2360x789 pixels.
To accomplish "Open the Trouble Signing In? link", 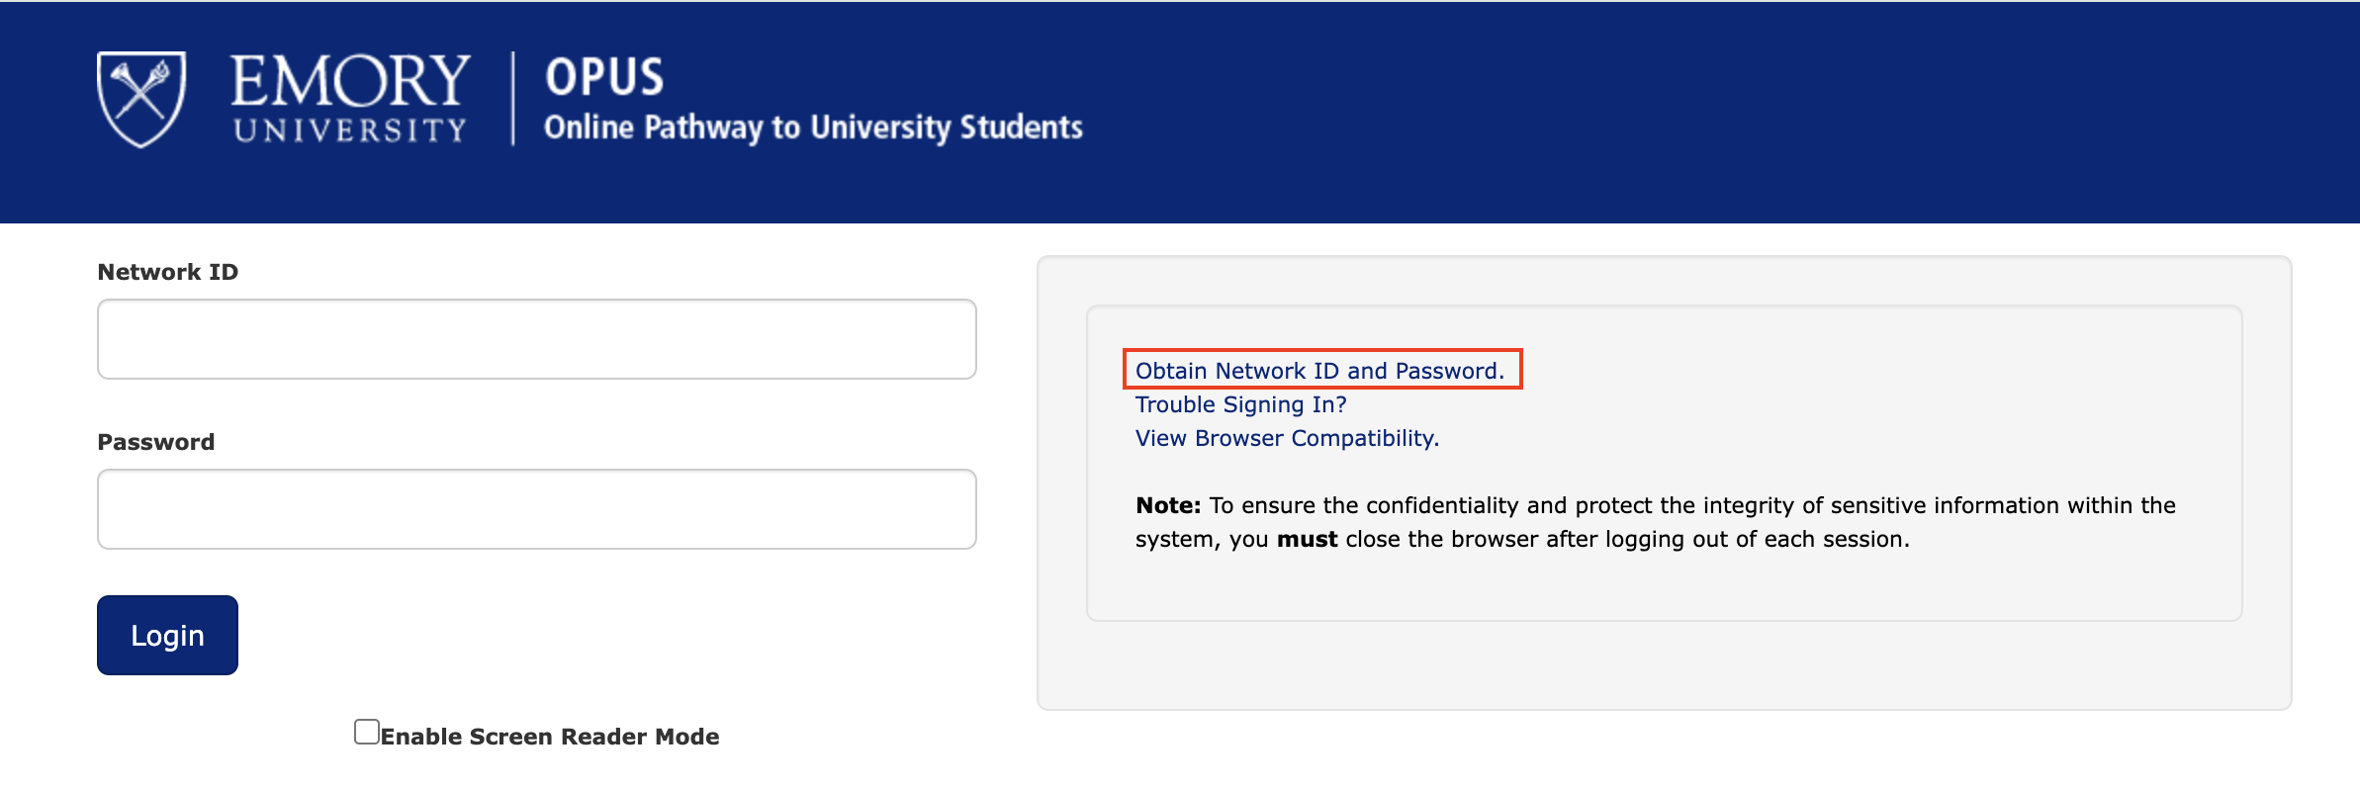I will (1240, 404).
